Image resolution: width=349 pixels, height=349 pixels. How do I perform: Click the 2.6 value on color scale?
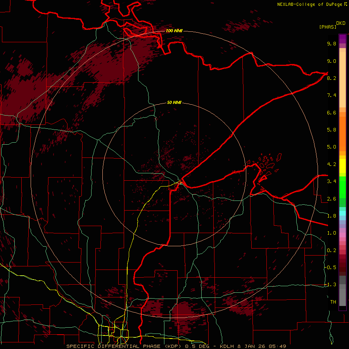332,199
